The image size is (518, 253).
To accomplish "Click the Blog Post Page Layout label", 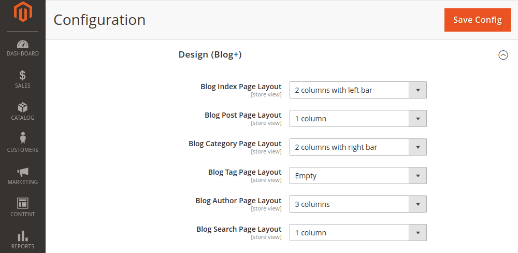I will click(x=243, y=115).
